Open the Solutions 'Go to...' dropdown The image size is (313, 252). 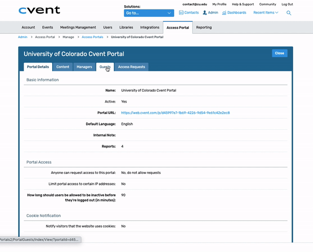pyautogui.click(x=149, y=13)
